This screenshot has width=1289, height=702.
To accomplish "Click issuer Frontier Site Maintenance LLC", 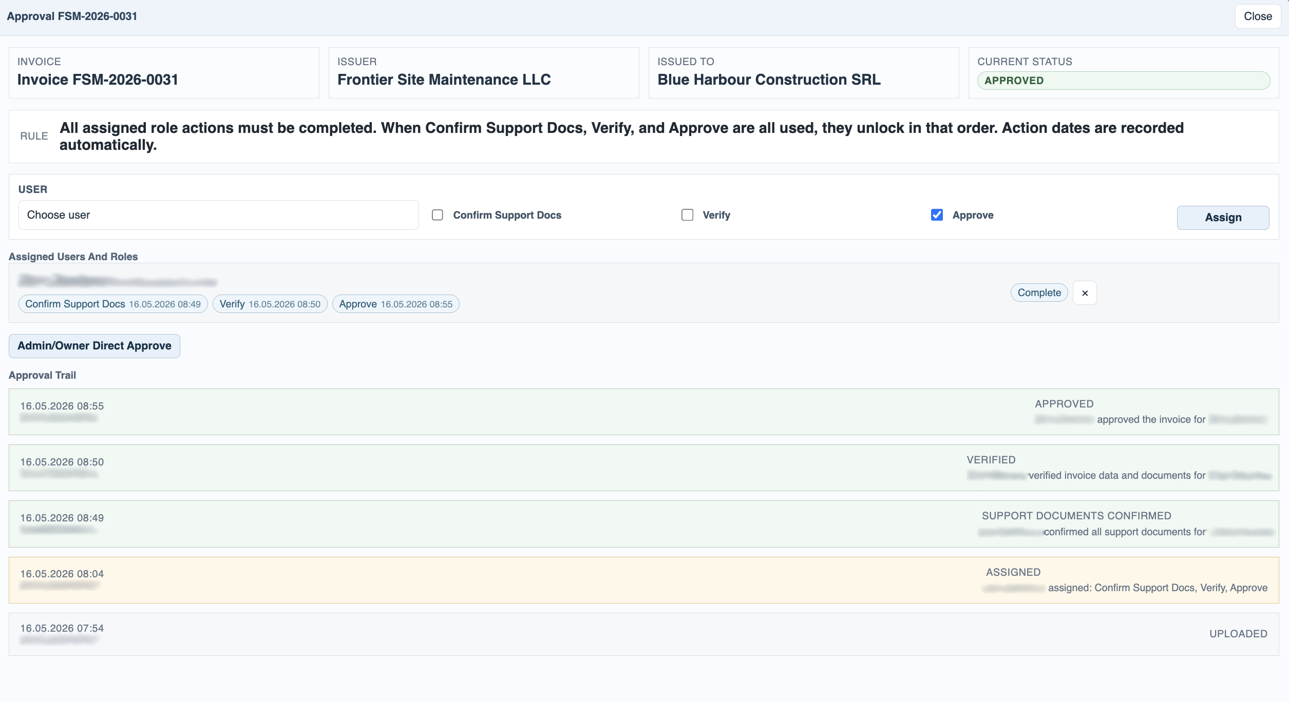I will point(444,80).
